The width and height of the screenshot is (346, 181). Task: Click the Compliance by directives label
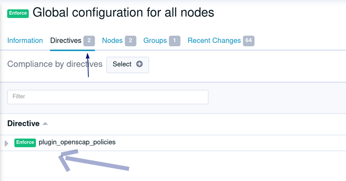click(55, 64)
